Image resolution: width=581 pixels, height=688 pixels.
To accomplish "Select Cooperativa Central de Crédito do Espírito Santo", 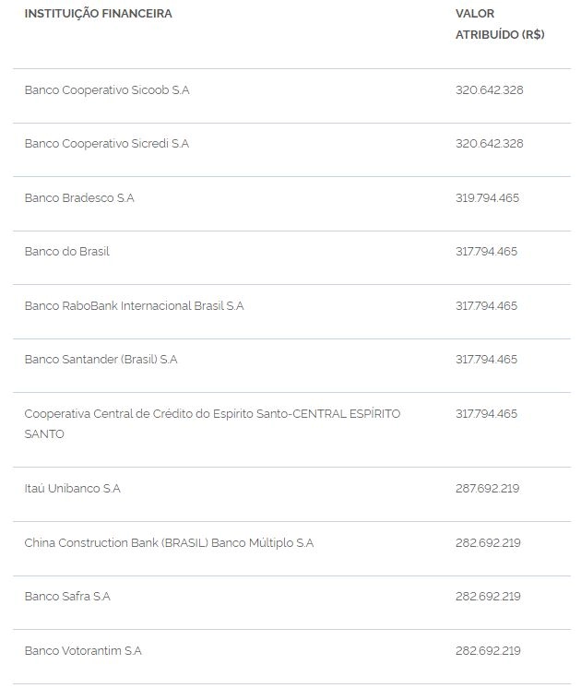I will pyautogui.click(x=212, y=424).
